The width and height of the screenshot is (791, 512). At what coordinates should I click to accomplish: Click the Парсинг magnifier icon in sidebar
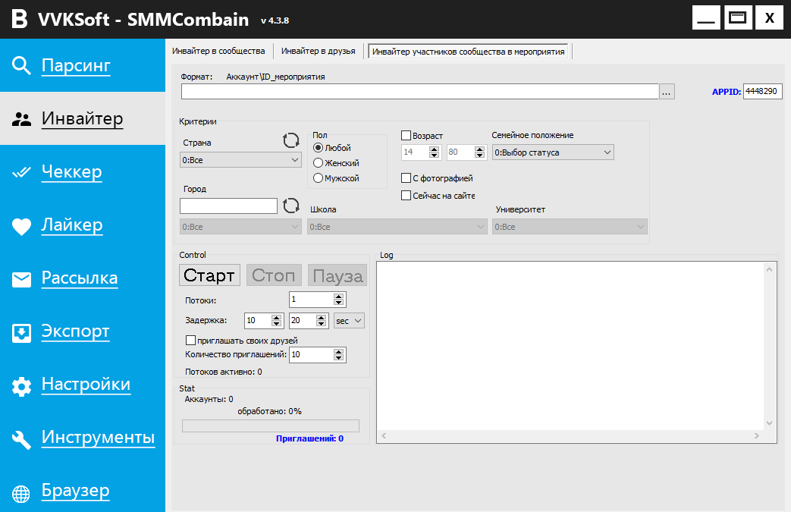[x=21, y=66]
